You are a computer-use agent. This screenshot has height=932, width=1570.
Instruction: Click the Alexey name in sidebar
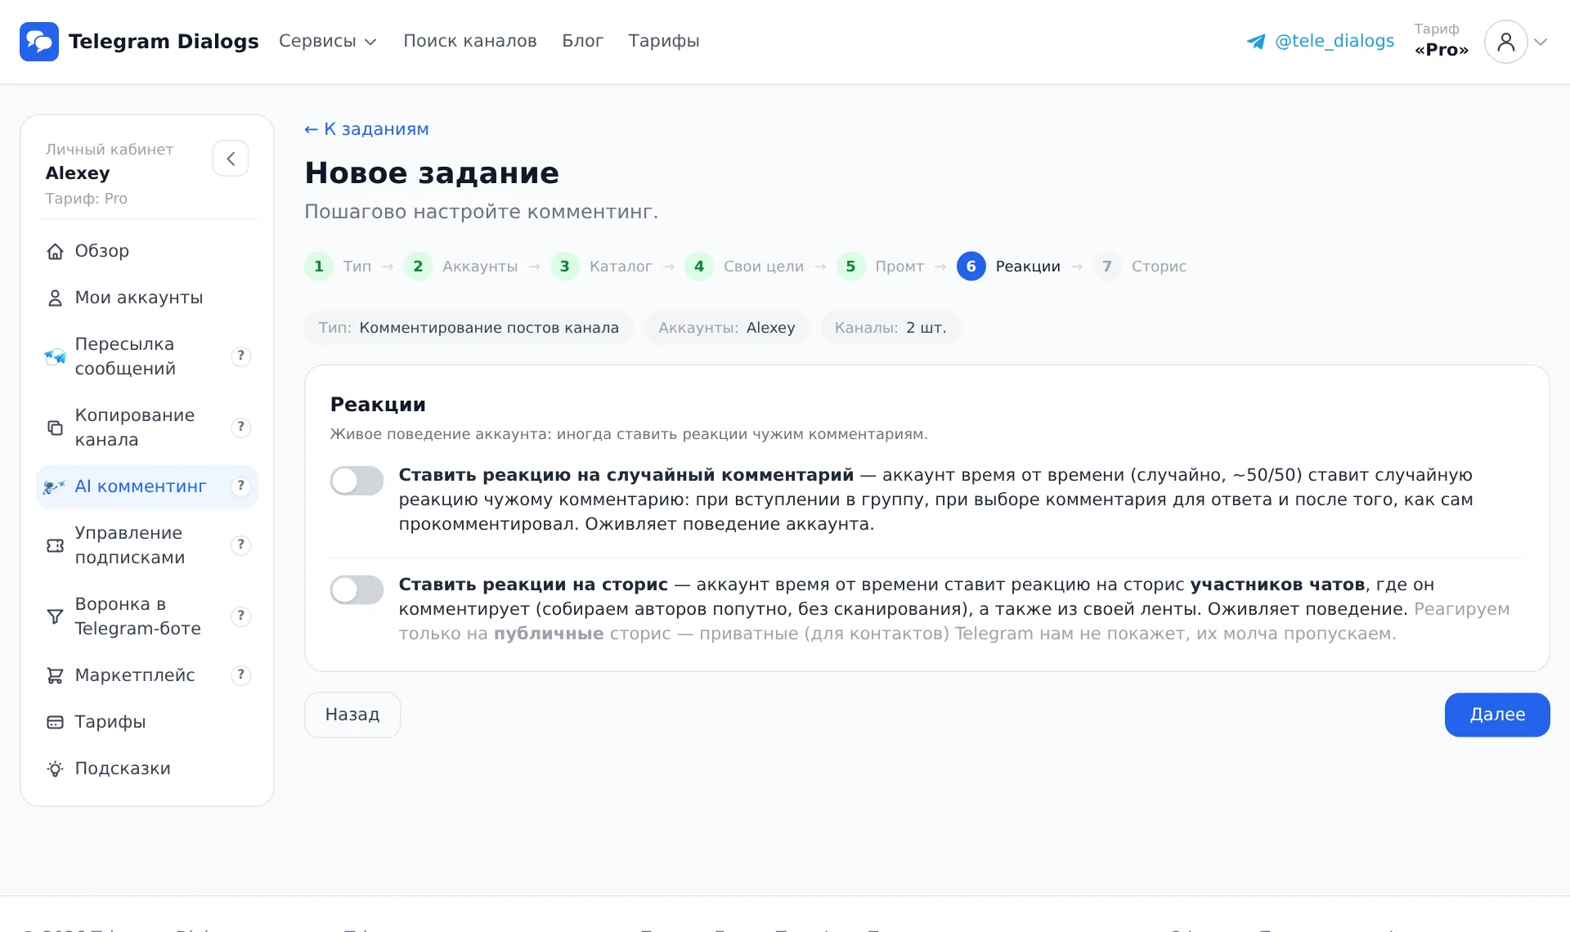(x=78, y=173)
